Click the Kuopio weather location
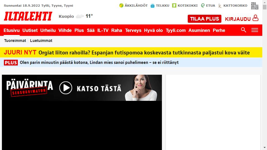 click(x=66, y=16)
